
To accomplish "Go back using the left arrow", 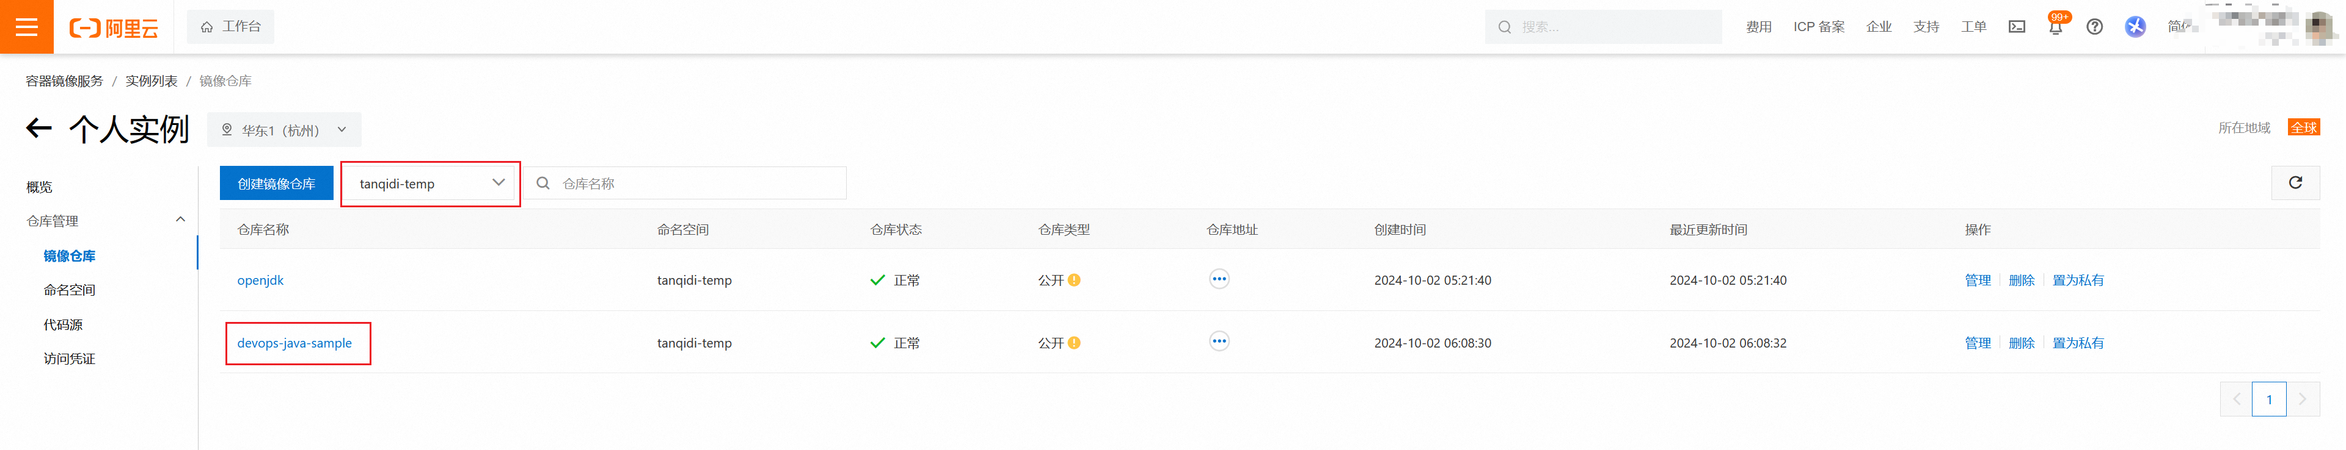I will click(x=38, y=128).
